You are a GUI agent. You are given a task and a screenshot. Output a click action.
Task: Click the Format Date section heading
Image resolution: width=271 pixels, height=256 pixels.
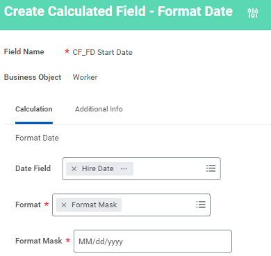[37, 138]
